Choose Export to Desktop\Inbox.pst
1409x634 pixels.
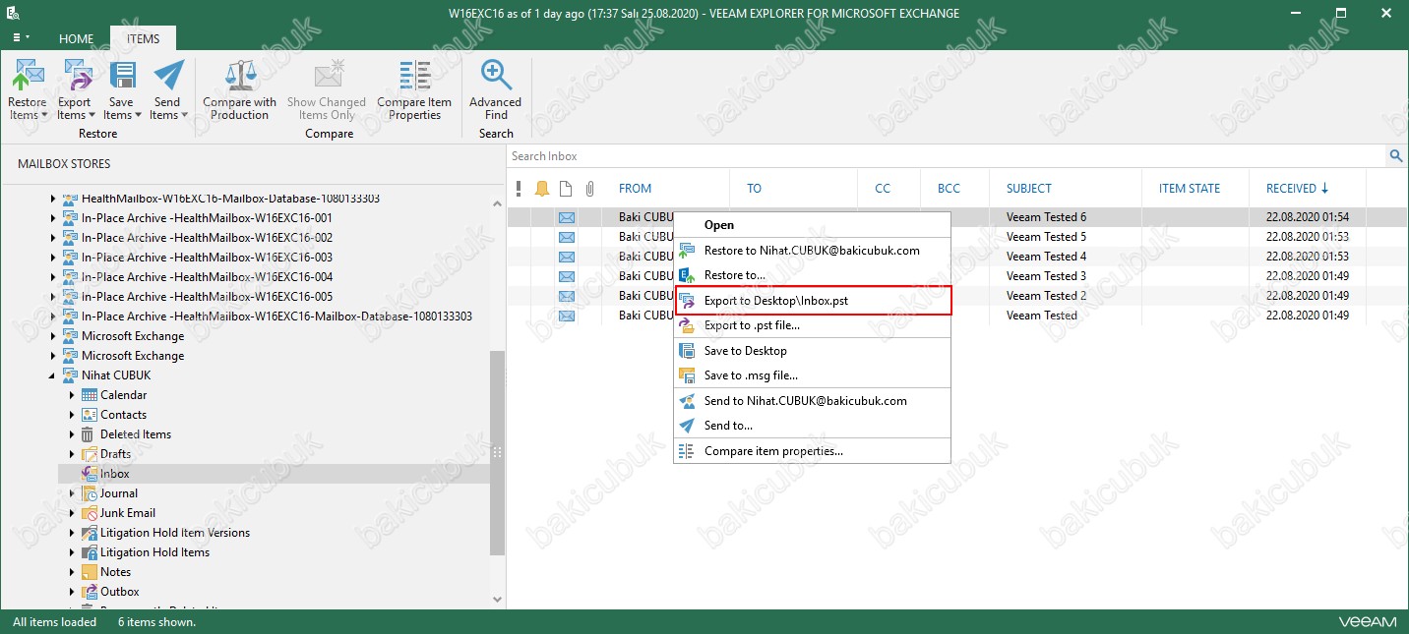[812, 300]
